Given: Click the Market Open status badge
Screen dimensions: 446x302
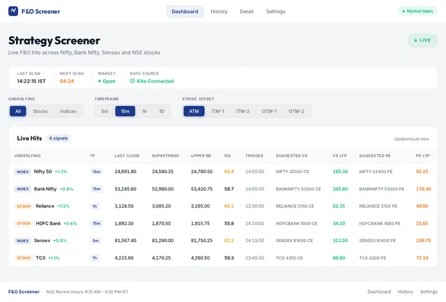Looking at the screenshot, I should 417,11.
